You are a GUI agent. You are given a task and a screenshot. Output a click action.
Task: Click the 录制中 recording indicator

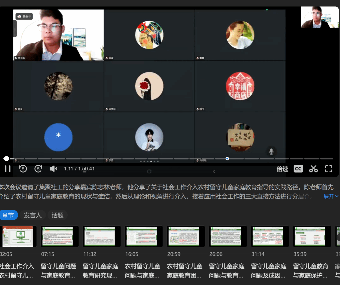point(24,17)
